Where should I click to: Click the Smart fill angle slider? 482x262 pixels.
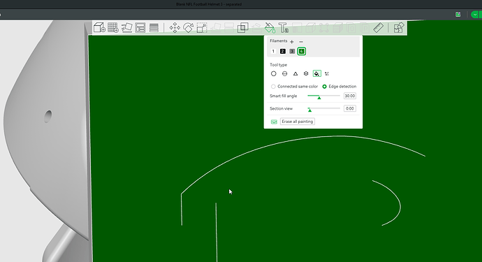(x=323, y=96)
